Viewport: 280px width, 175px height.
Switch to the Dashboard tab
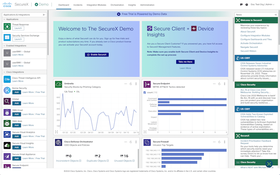pos(63,5)
